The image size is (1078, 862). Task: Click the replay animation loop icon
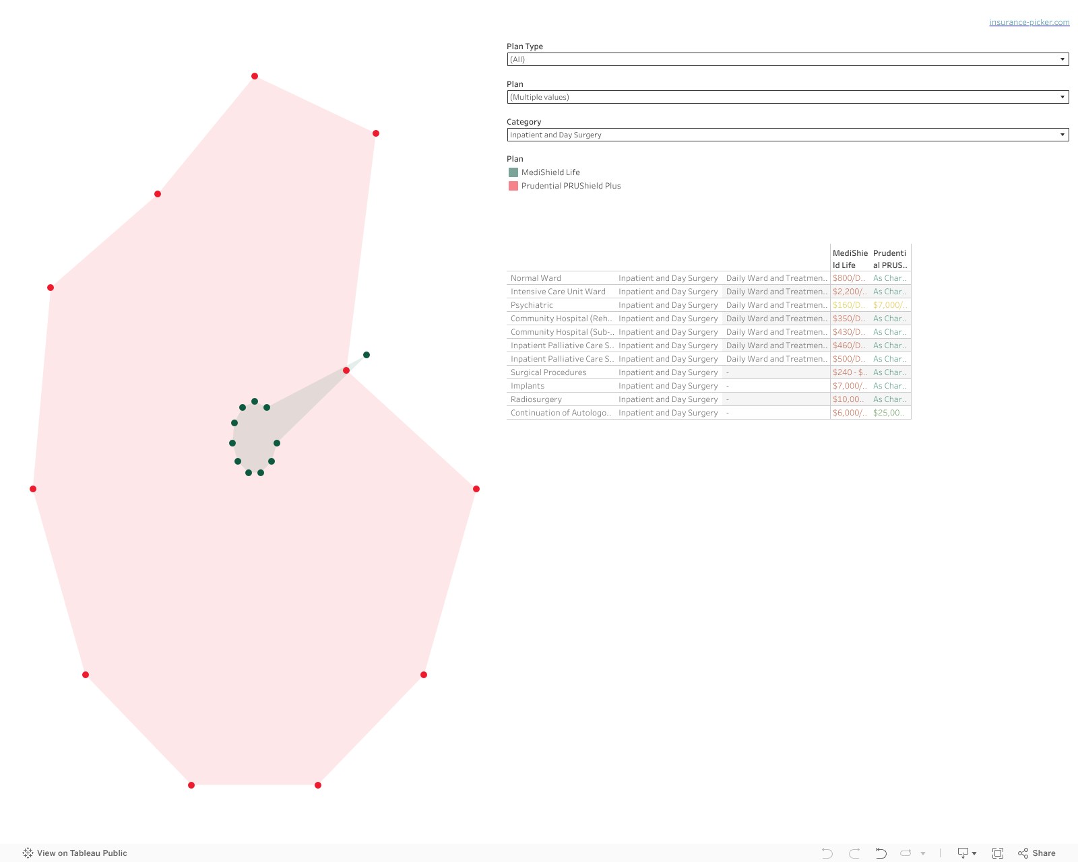[906, 853]
